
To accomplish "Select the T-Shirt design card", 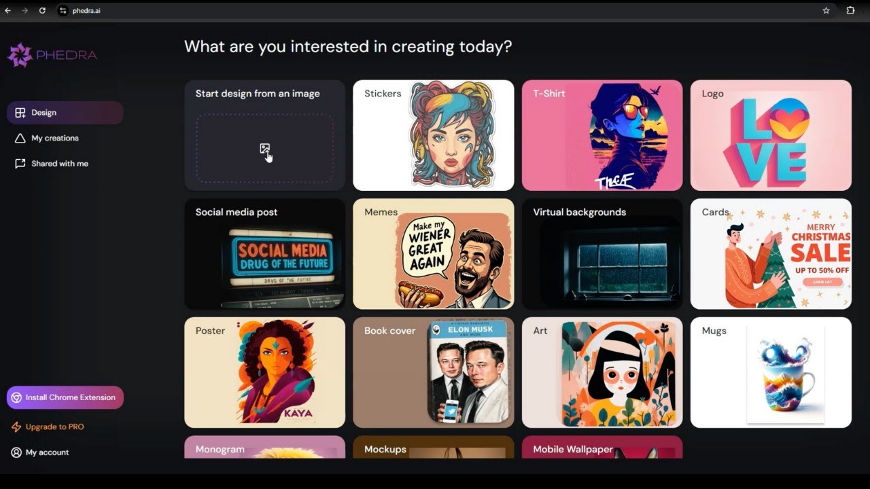I will pyautogui.click(x=602, y=135).
